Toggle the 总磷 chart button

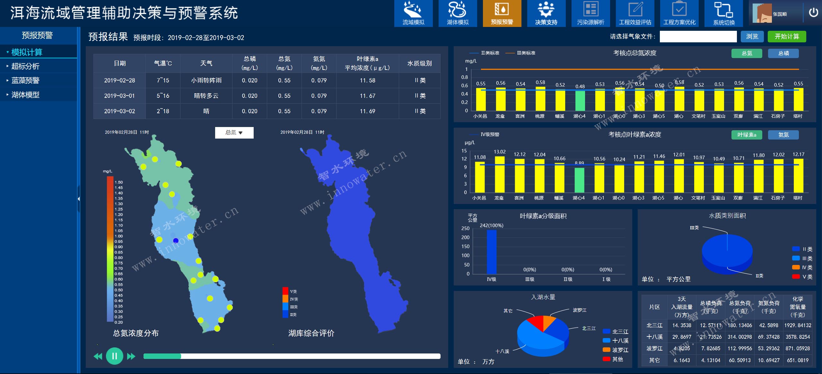point(783,53)
